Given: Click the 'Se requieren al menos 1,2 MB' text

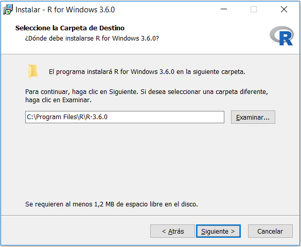Looking at the screenshot, I should (111, 204).
